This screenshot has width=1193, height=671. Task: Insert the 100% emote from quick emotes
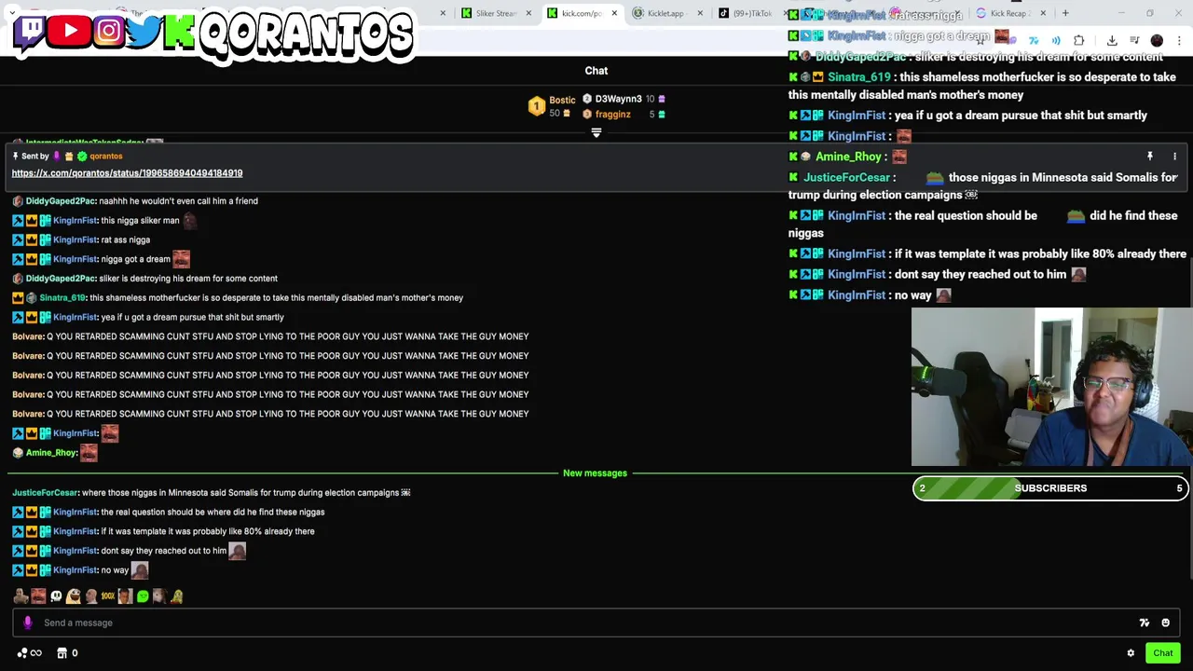pos(108,596)
